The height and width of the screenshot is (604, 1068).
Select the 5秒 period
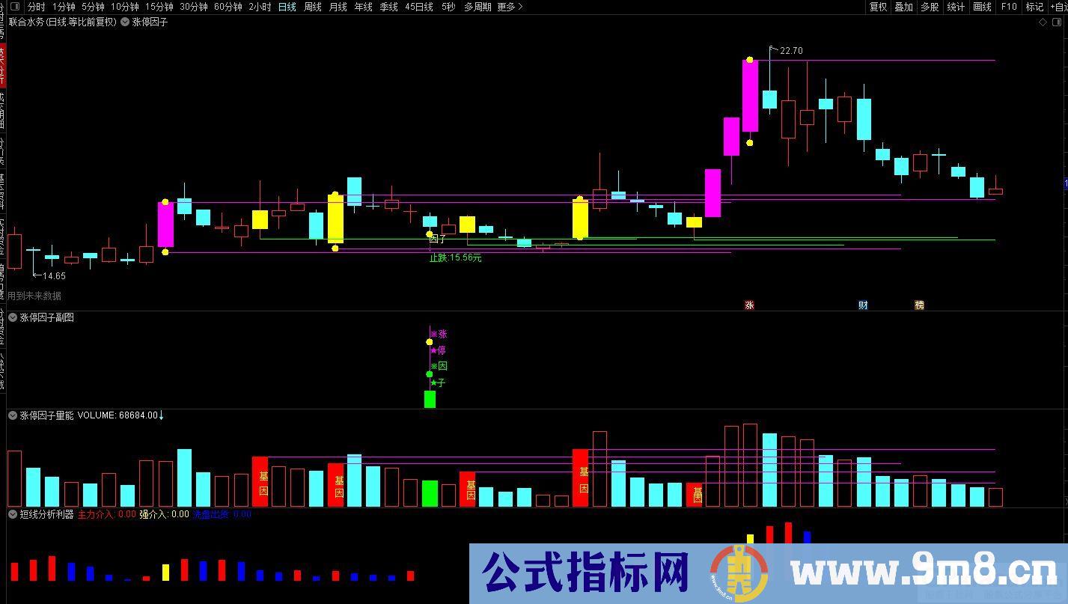448,7
